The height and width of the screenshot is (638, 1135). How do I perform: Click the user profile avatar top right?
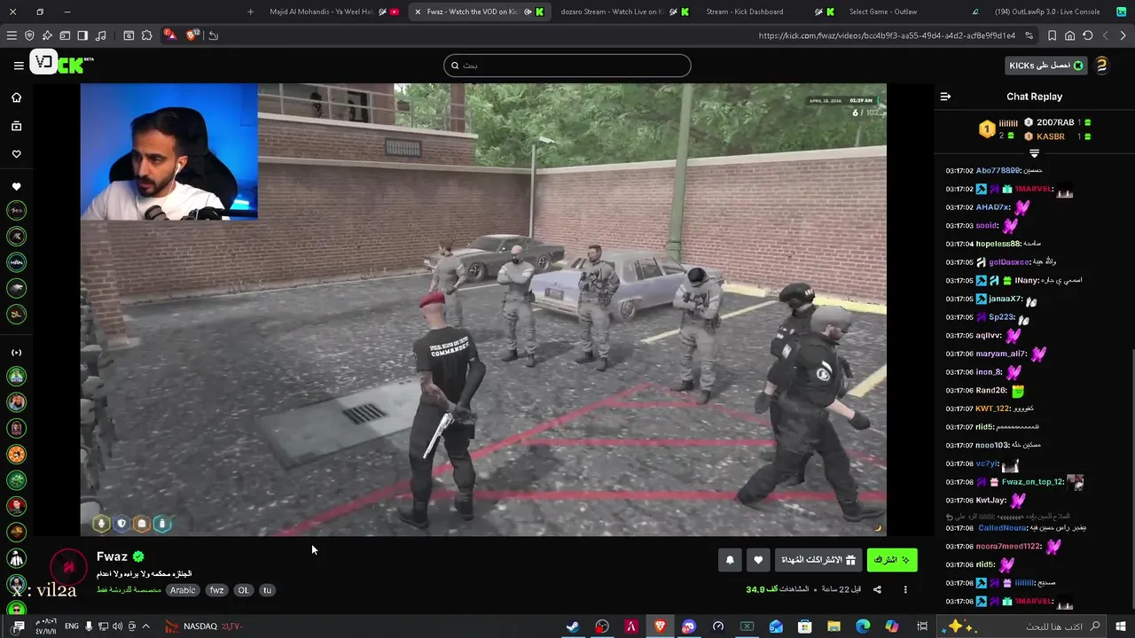pos(1101,65)
